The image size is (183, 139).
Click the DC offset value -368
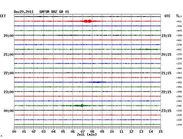pos(179,78)
